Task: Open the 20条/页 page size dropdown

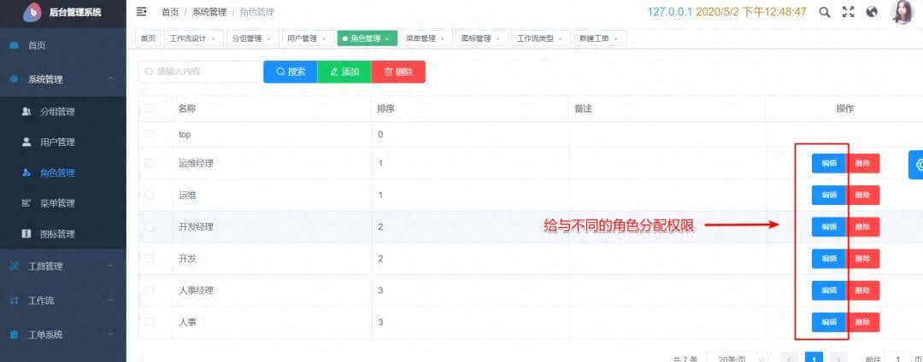Action: [738, 359]
